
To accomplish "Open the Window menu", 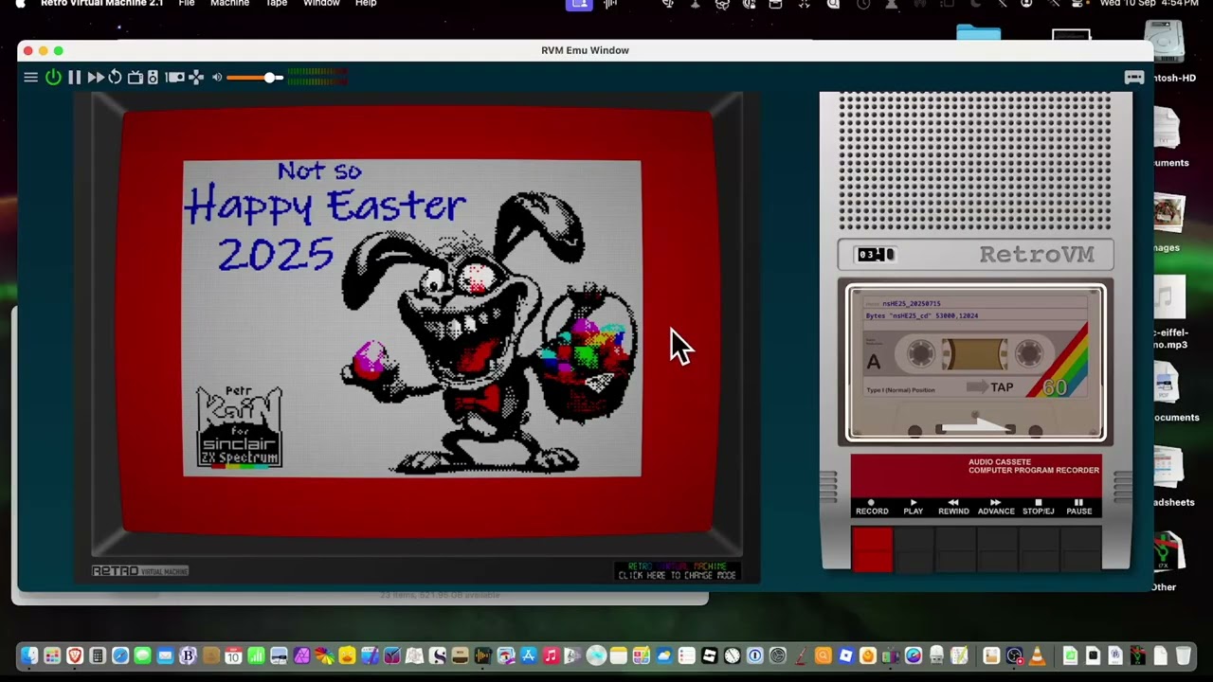I will tap(321, 4).
